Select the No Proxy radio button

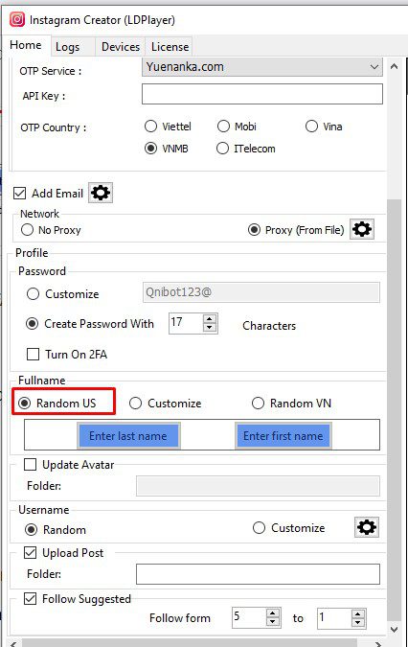[x=27, y=229]
